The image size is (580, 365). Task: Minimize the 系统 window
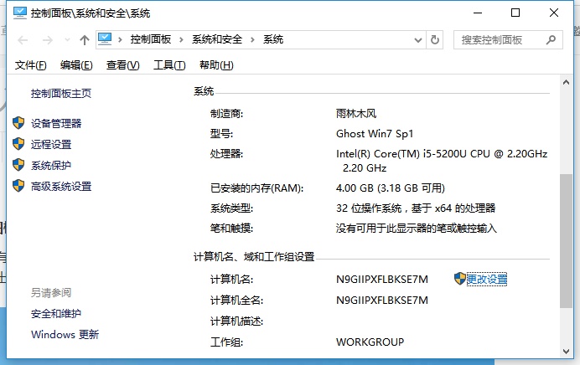click(x=478, y=13)
